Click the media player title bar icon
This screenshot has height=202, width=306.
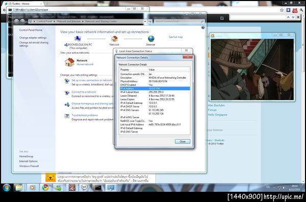213,36
